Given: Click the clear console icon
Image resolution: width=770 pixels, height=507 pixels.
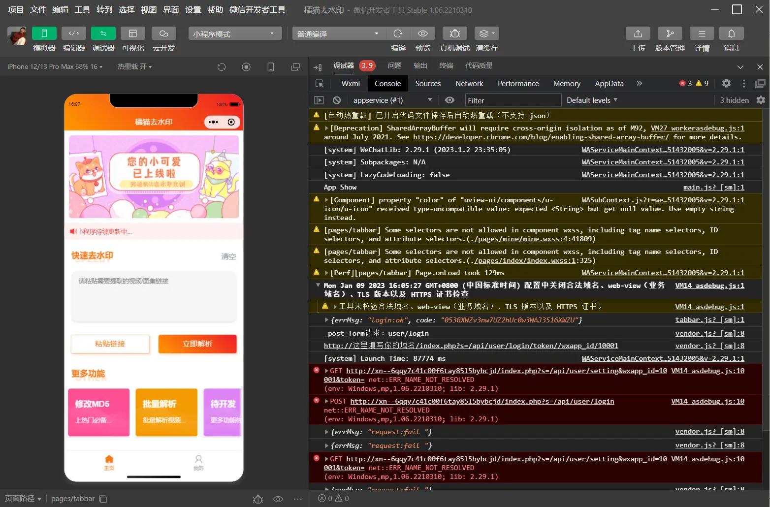Looking at the screenshot, I should pyautogui.click(x=337, y=100).
